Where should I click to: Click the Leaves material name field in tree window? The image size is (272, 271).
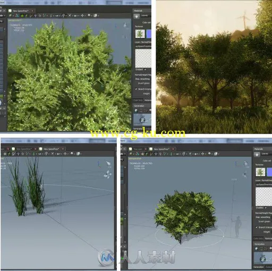point(146,16)
